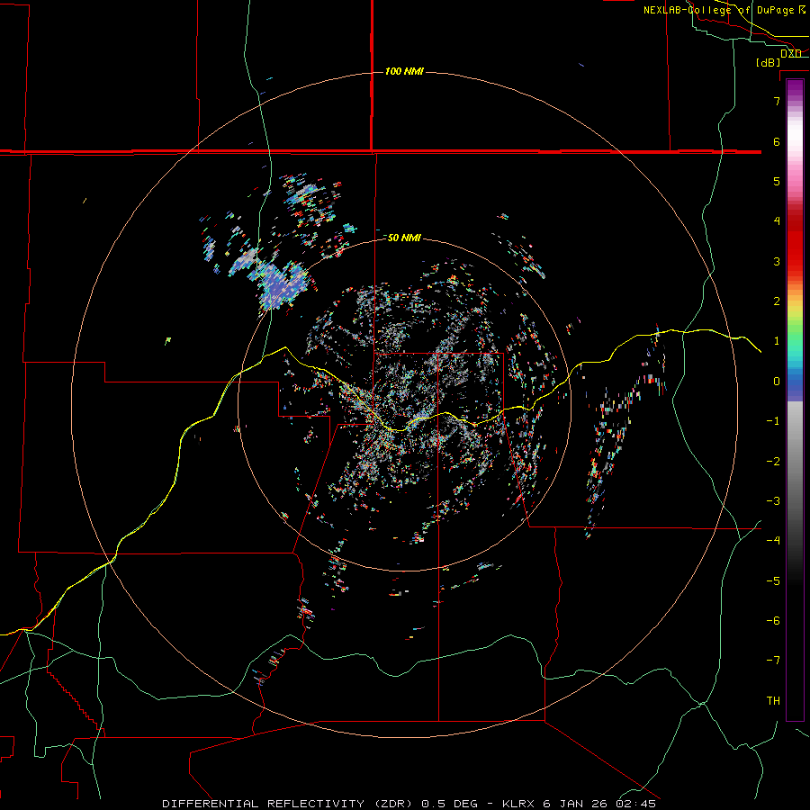Click the 4 value on color scale
This screenshot has height=810, width=810.
(x=777, y=221)
